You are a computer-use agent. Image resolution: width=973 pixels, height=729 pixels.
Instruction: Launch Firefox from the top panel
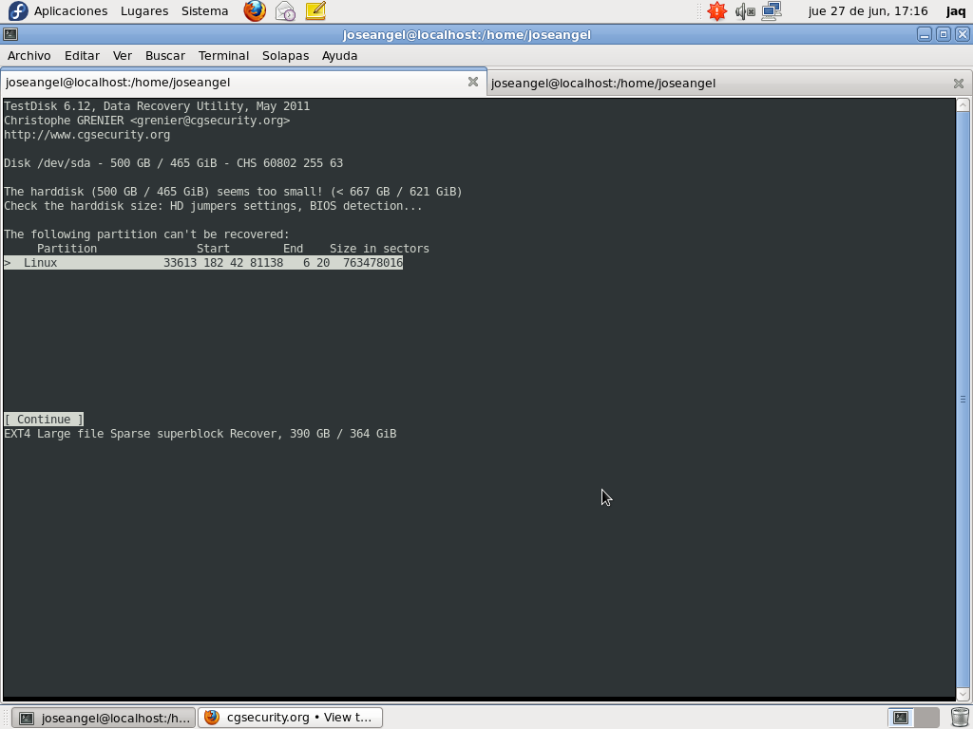point(255,11)
